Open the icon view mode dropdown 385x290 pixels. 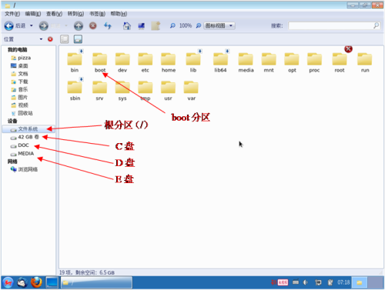[219, 25]
